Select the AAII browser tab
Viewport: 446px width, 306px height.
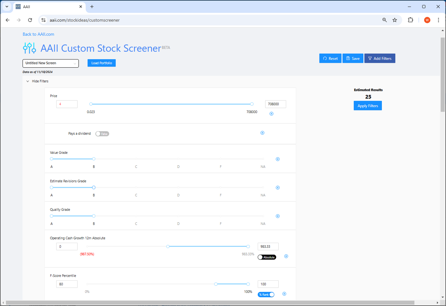pos(49,7)
